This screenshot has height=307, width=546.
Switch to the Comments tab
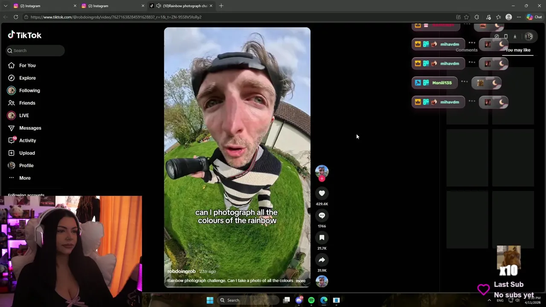466,50
